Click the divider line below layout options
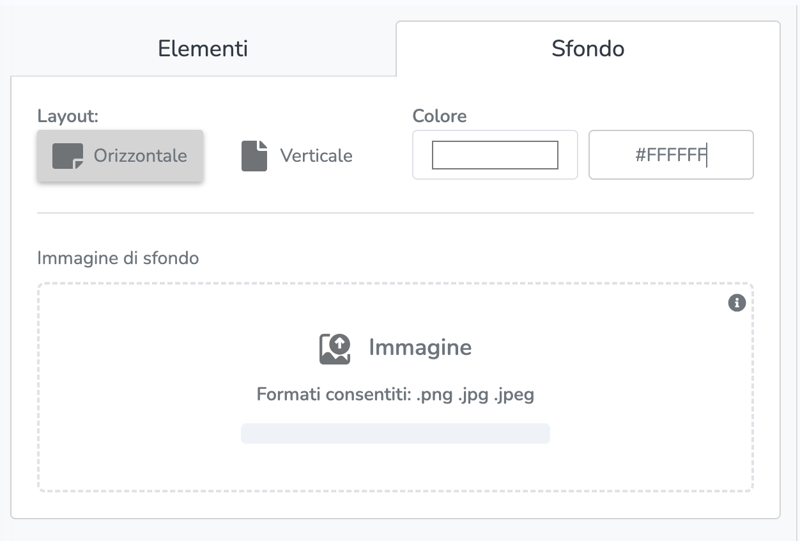 (x=395, y=213)
